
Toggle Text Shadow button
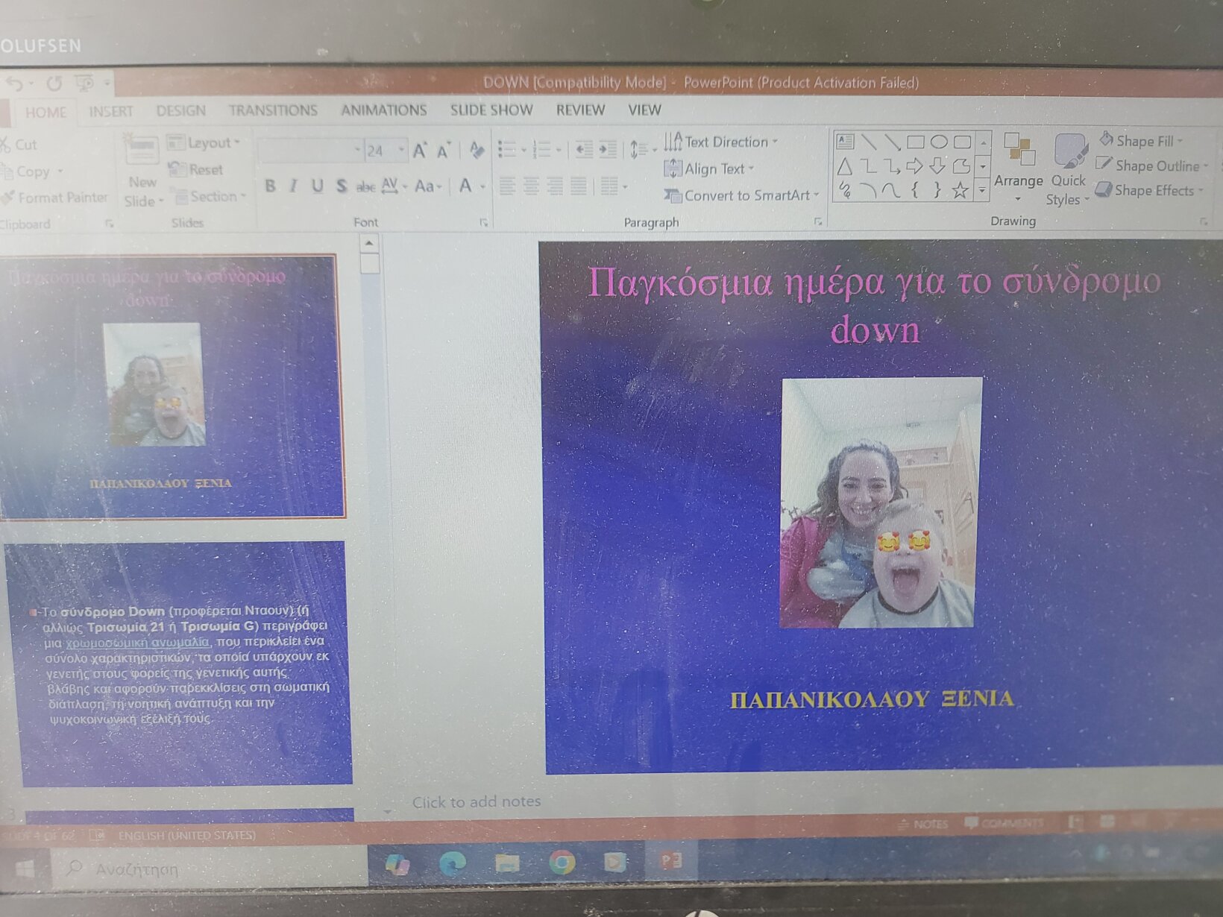pyautogui.click(x=341, y=186)
